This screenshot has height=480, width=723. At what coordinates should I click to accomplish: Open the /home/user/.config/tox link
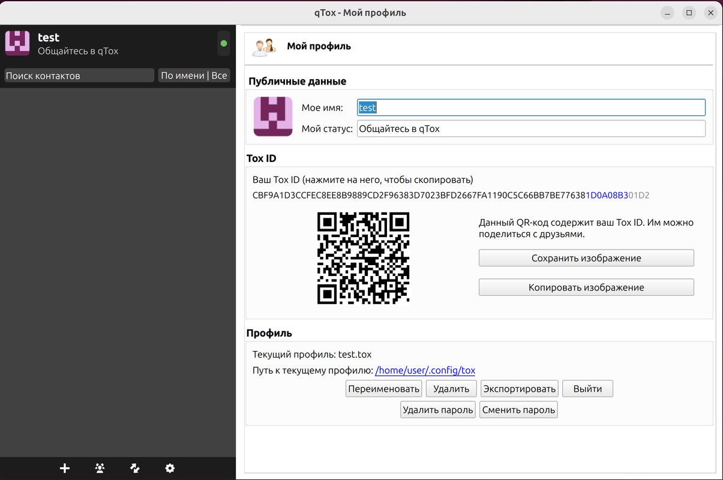coord(425,371)
